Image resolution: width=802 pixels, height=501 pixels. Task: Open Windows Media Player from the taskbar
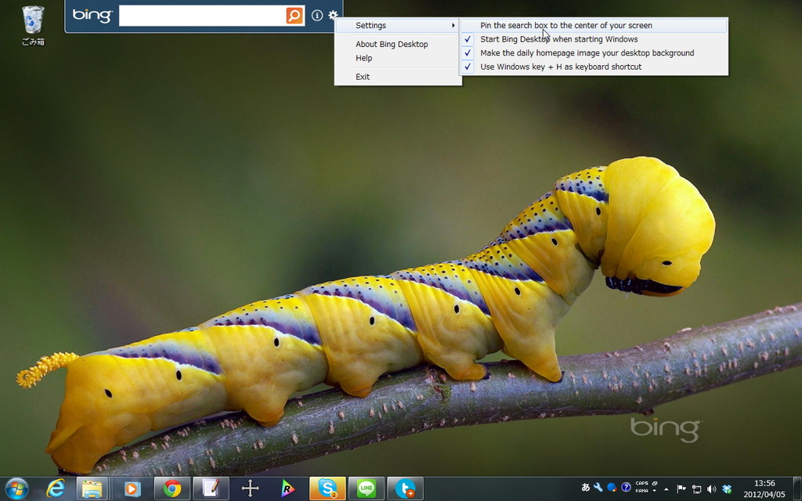coord(132,488)
